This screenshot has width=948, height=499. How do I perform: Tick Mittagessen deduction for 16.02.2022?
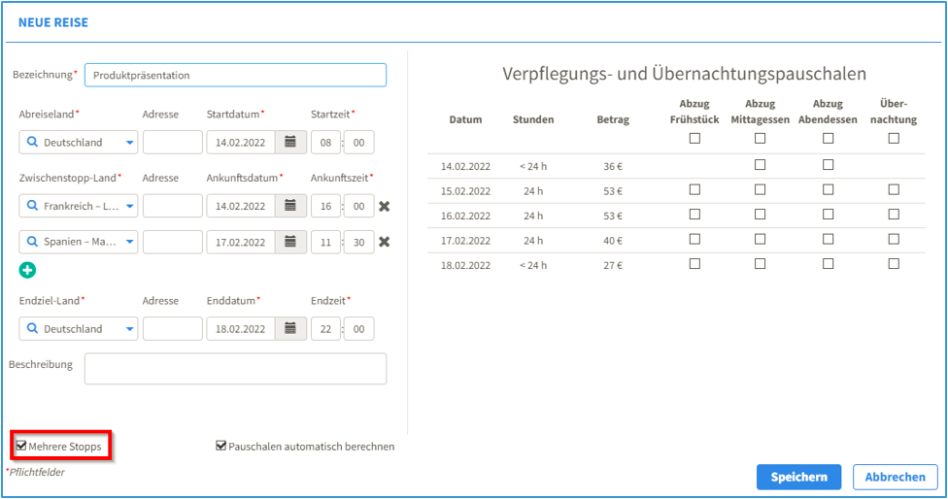pos(760,215)
